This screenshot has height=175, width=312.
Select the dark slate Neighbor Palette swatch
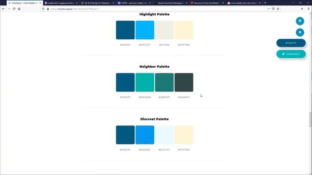point(184,82)
